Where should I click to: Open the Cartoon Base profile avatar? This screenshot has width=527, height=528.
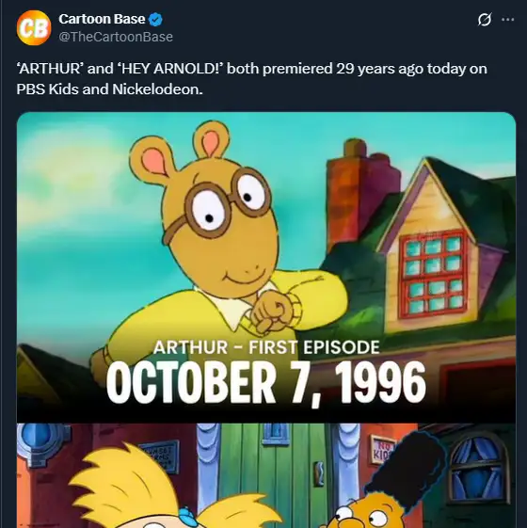point(34,28)
